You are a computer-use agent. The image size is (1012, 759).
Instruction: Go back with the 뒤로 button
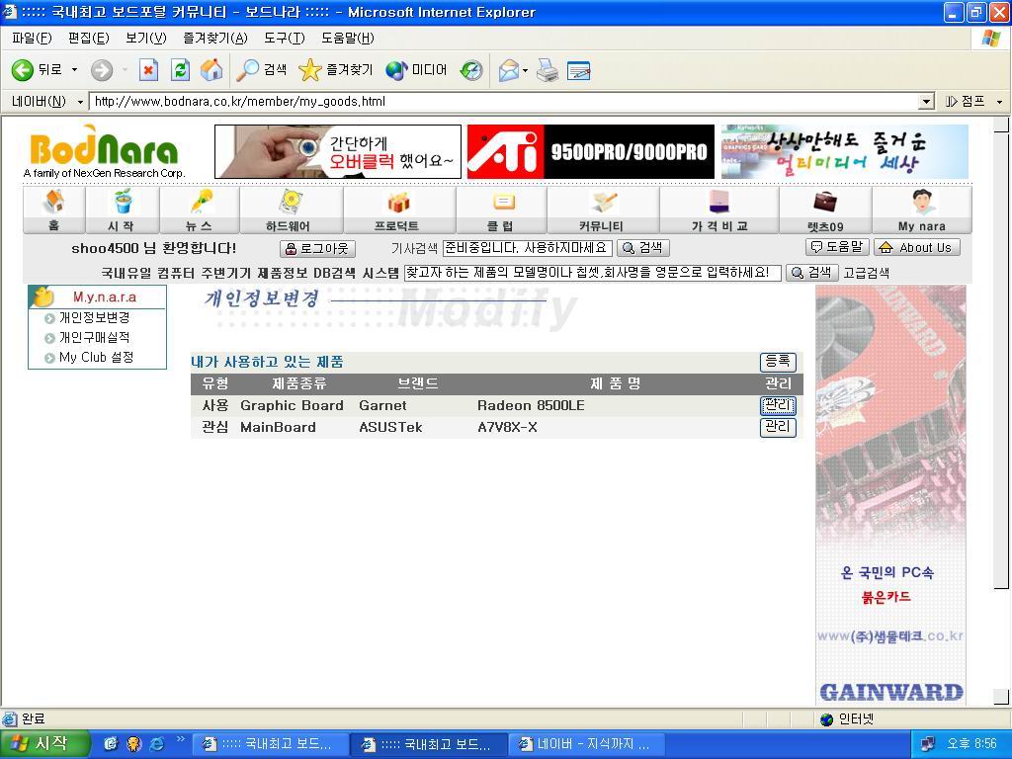pos(37,70)
